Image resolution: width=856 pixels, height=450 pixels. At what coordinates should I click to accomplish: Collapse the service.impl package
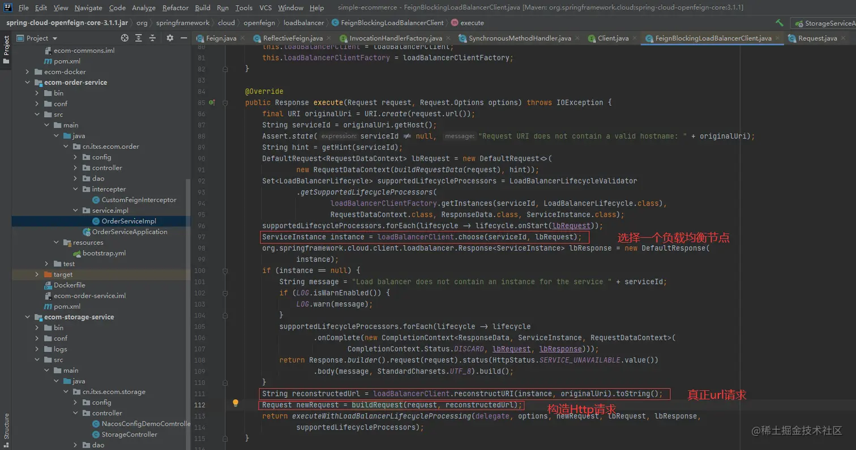pos(75,211)
